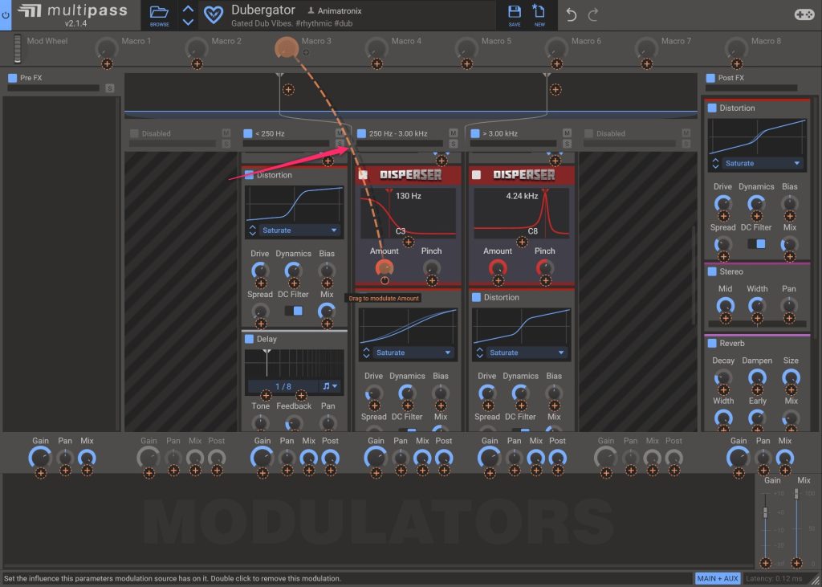Open the delay note-value dropdown next to 1 / 8
822x587 pixels.
point(330,386)
